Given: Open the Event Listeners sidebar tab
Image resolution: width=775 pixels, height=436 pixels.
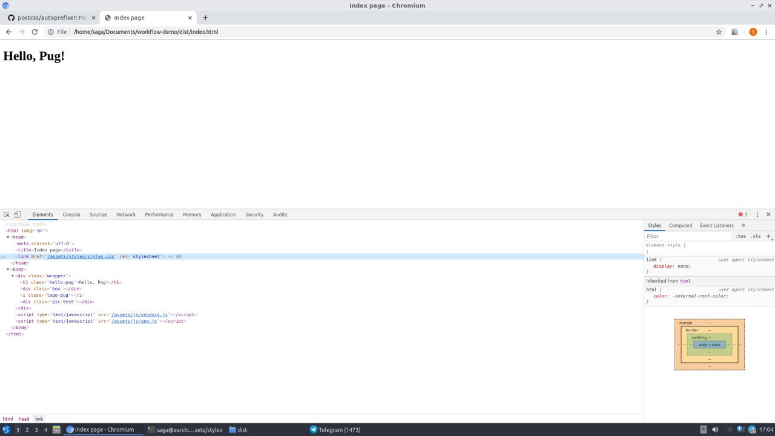Looking at the screenshot, I should (717, 225).
